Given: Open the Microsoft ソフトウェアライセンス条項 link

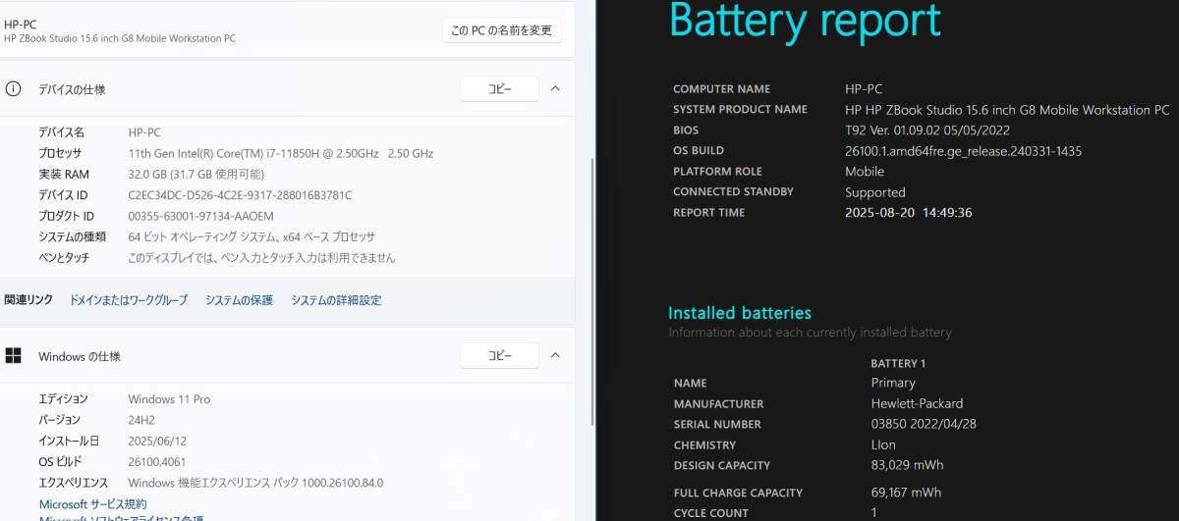Looking at the screenshot, I should (x=121, y=517).
